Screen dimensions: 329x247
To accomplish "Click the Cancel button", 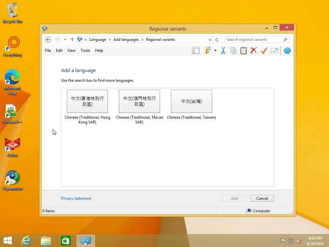I will tap(262, 198).
